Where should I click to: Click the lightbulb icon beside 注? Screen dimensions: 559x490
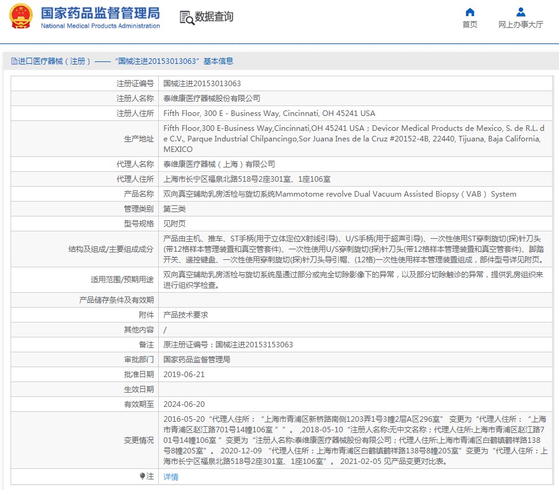[x=142, y=476]
